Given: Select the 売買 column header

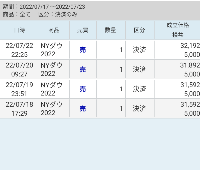Looking at the screenshot, I should click(83, 30).
